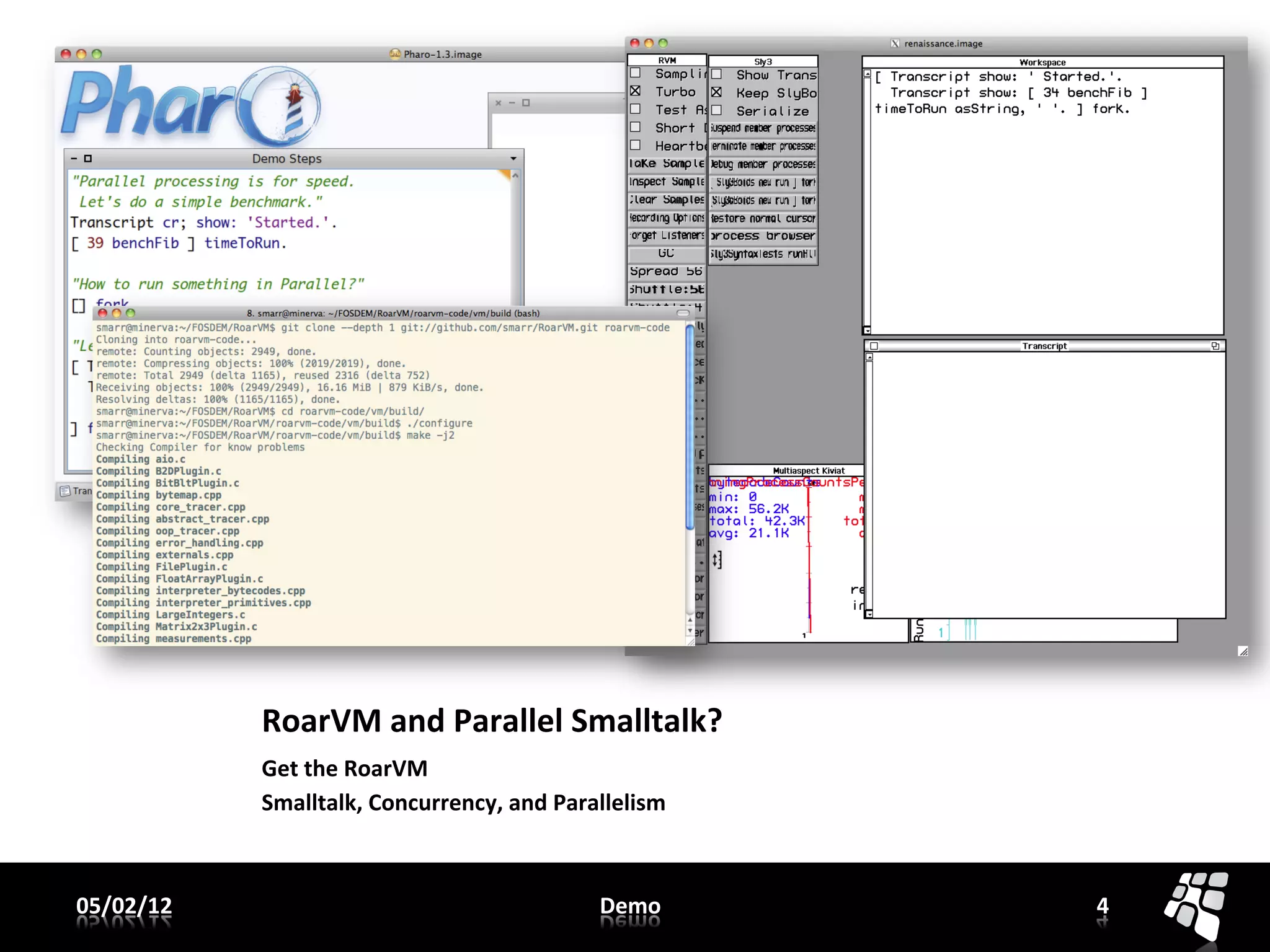Enable the Heartbeat checkbox in RVM panel
Viewport: 1270px width, 952px height.
[x=636, y=145]
